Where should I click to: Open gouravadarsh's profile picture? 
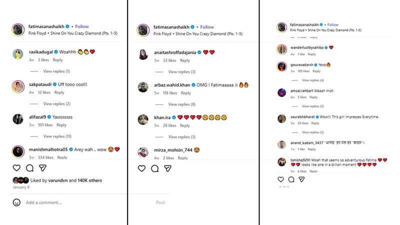coord(281,66)
